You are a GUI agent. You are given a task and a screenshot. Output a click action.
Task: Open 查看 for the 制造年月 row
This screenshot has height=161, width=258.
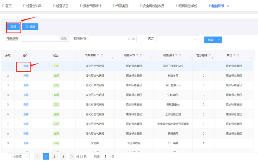(26, 75)
